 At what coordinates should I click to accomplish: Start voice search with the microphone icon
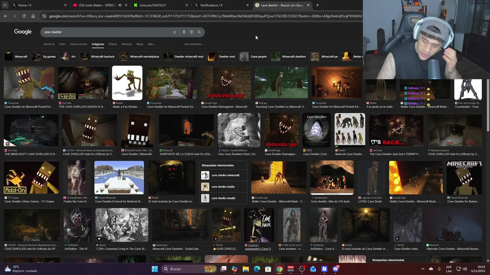click(184, 32)
